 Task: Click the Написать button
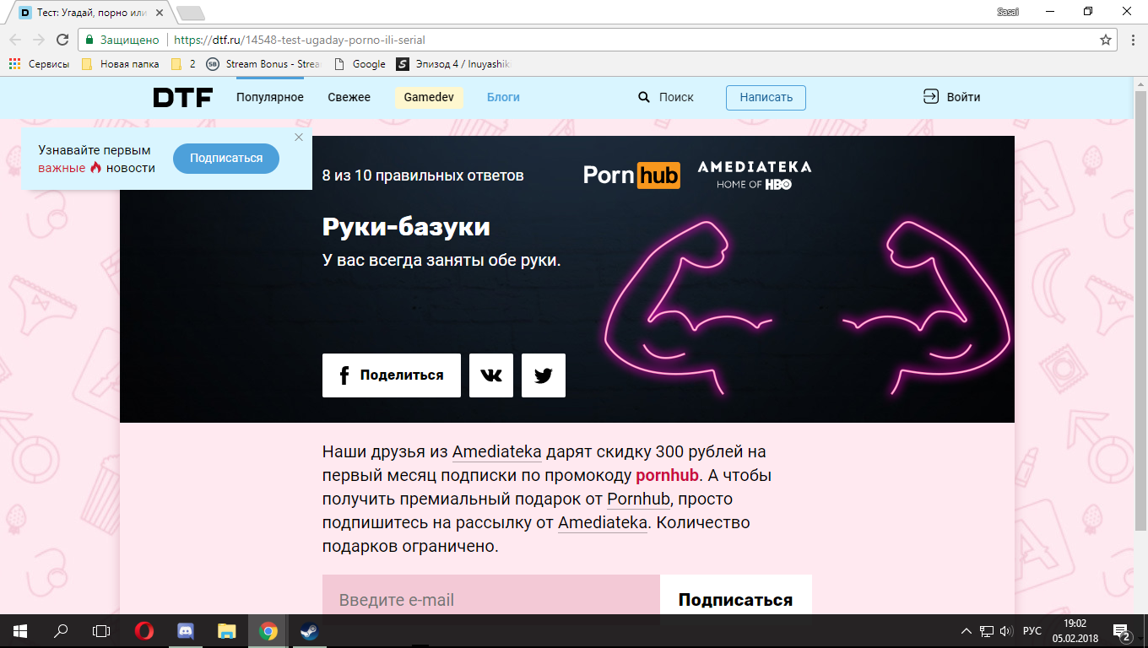point(766,97)
